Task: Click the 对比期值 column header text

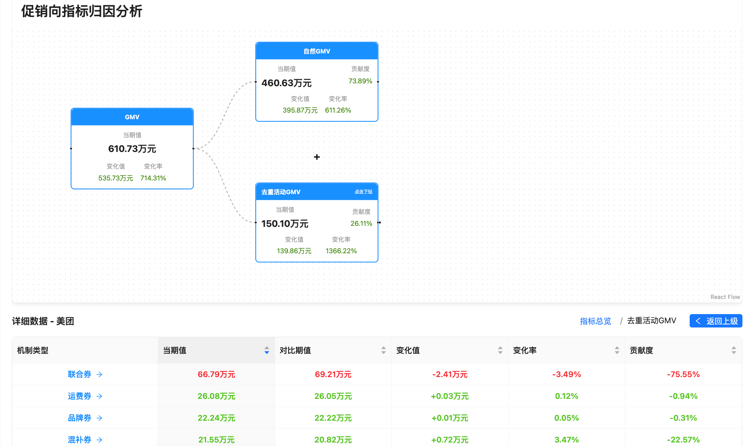Action: 295,350
